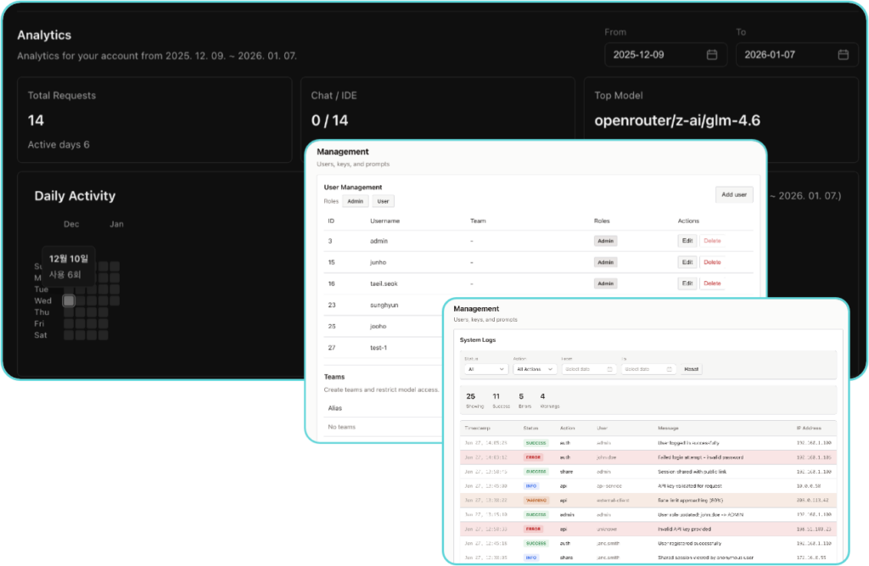Click Delete for the taeil.seok user row

point(712,283)
